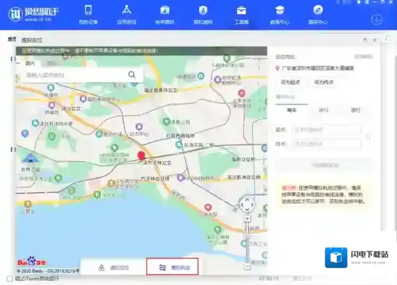Click 设为终点 (set as end) button
This screenshot has width=397, height=285.
point(324,82)
